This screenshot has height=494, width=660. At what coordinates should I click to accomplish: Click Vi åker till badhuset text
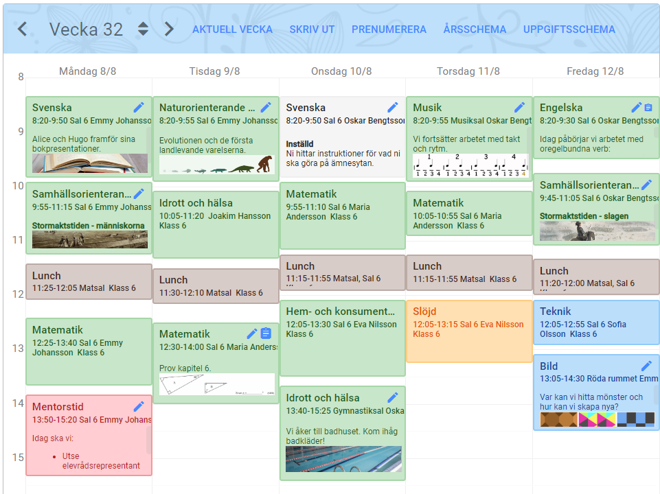pos(342,436)
